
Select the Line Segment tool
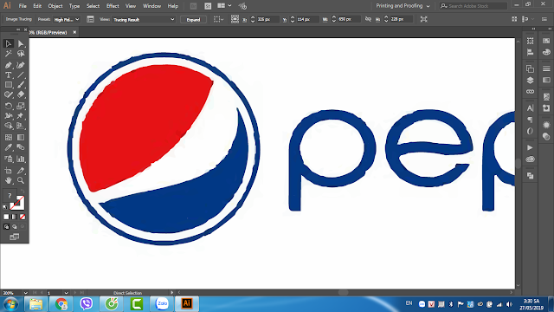coord(21,75)
